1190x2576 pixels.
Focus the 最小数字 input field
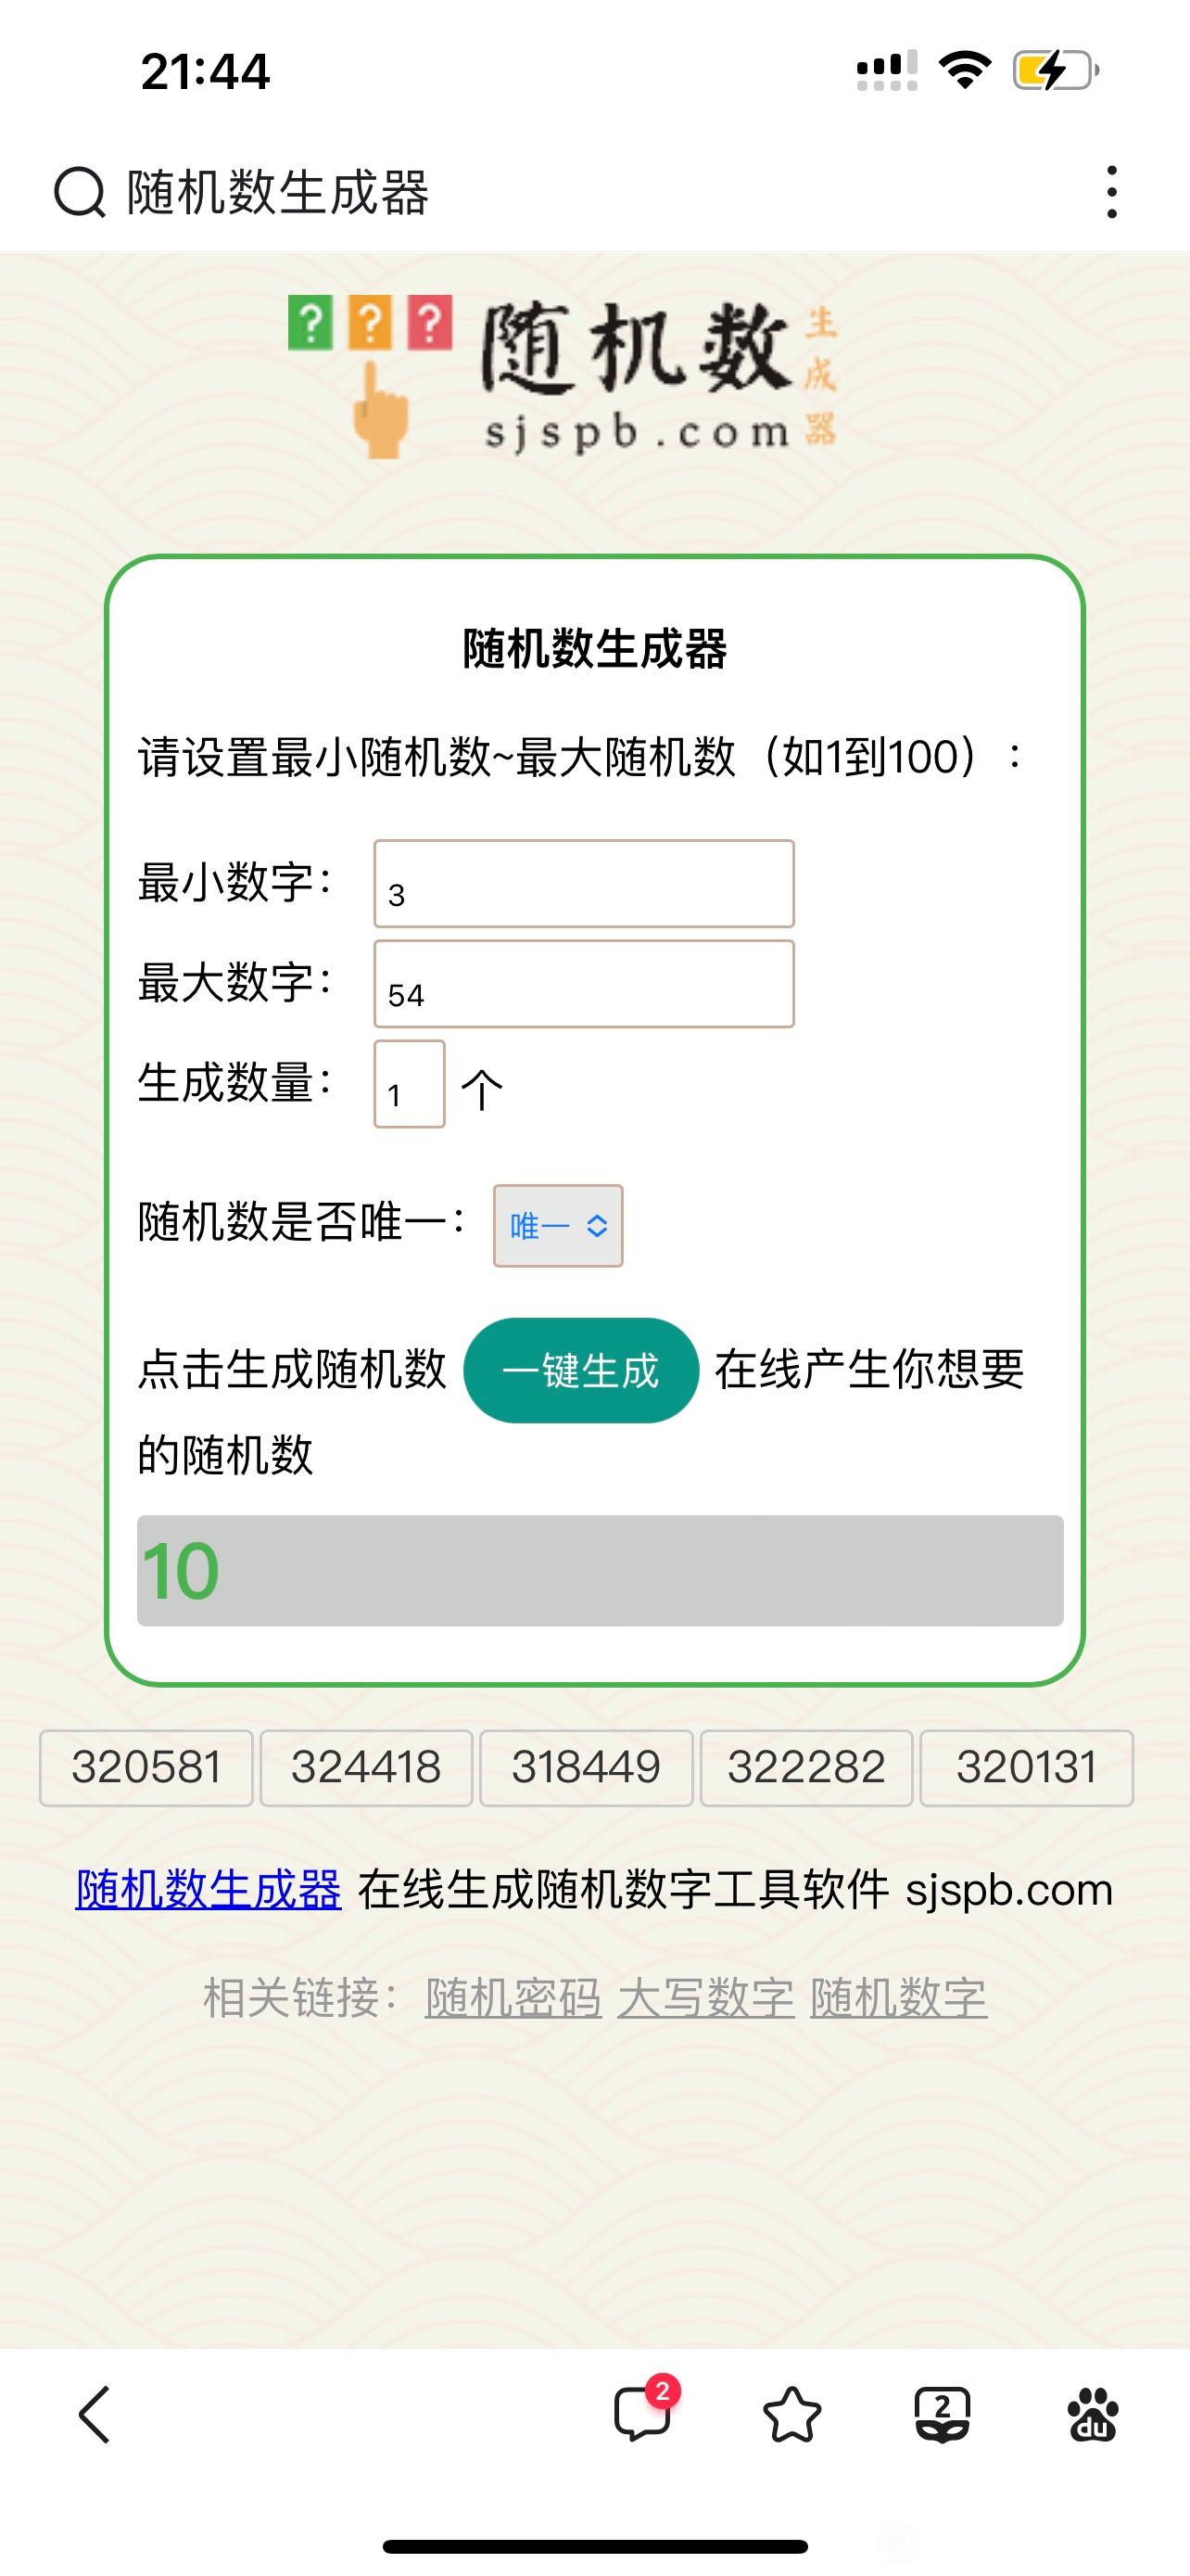pyautogui.click(x=584, y=884)
